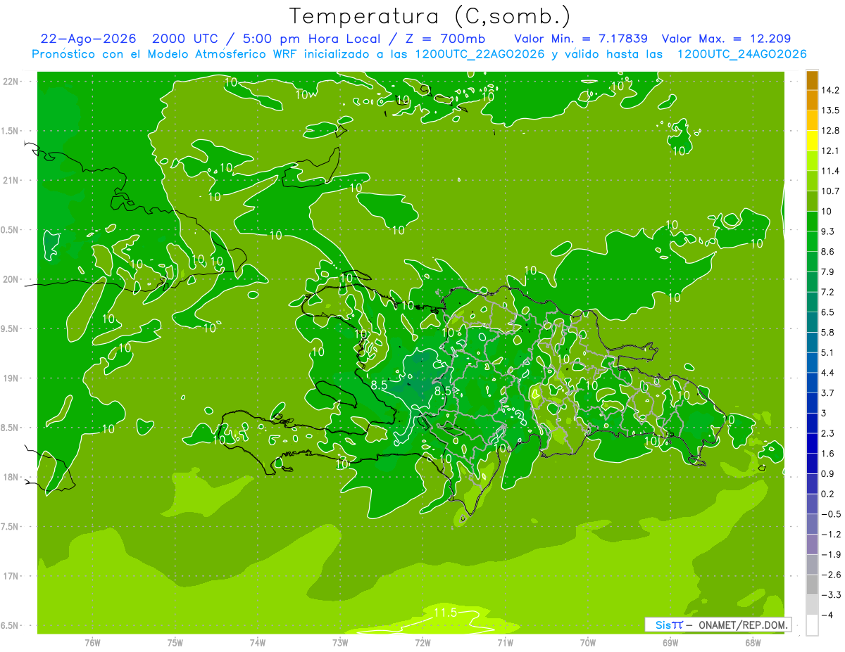Viewport: 845px width, 652px height.
Task: Click the 75W longitude axis label
Action: click(x=175, y=643)
